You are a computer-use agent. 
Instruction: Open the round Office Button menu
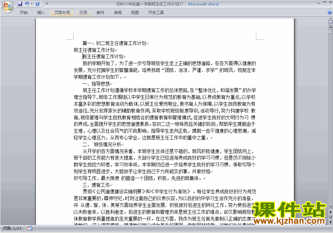pyautogui.click(x=8, y=7)
